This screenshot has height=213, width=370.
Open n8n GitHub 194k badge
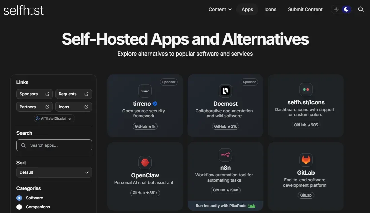225,190
